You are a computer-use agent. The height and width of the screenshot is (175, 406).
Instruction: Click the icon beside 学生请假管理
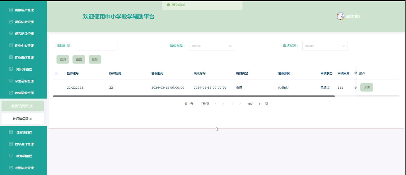11,81
